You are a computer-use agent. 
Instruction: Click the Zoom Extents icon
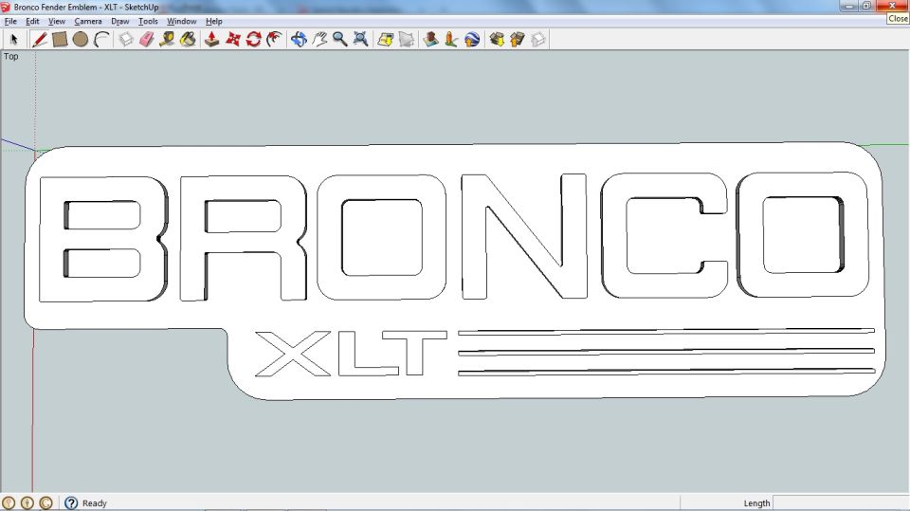coord(361,40)
